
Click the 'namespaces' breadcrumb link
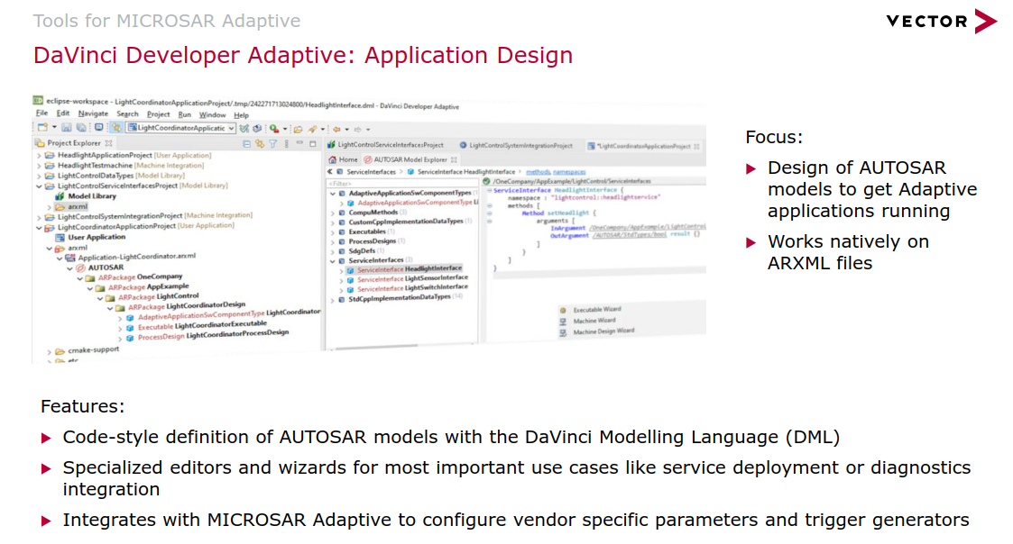click(x=569, y=172)
